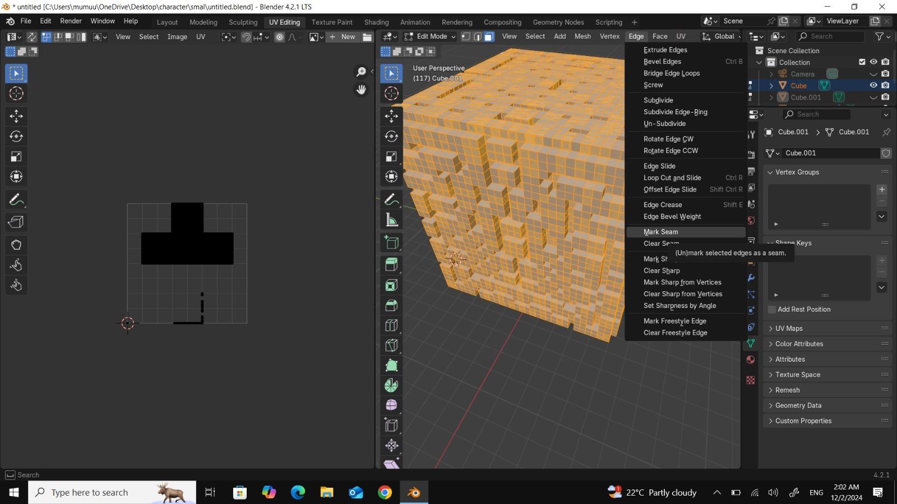Select the Add Cube tool in the 3D viewport

pyautogui.click(x=391, y=242)
